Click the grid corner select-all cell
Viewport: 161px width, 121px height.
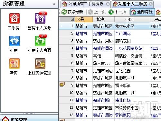67,19
